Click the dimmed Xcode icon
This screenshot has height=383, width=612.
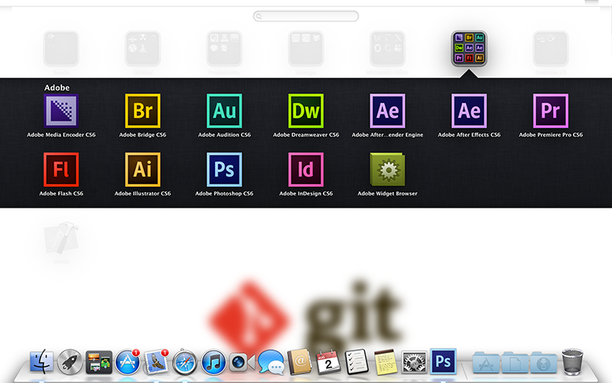[x=61, y=238]
